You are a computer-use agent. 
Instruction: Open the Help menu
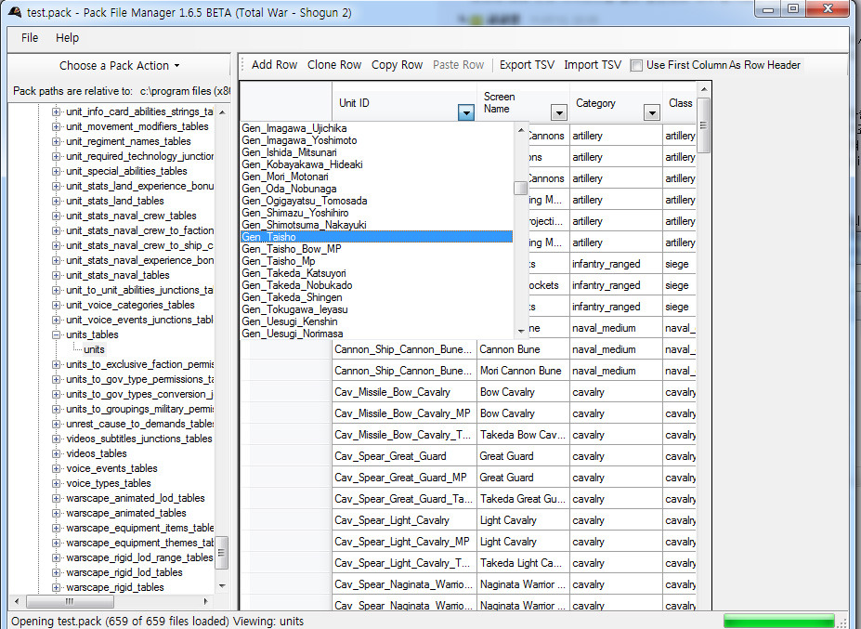point(68,38)
